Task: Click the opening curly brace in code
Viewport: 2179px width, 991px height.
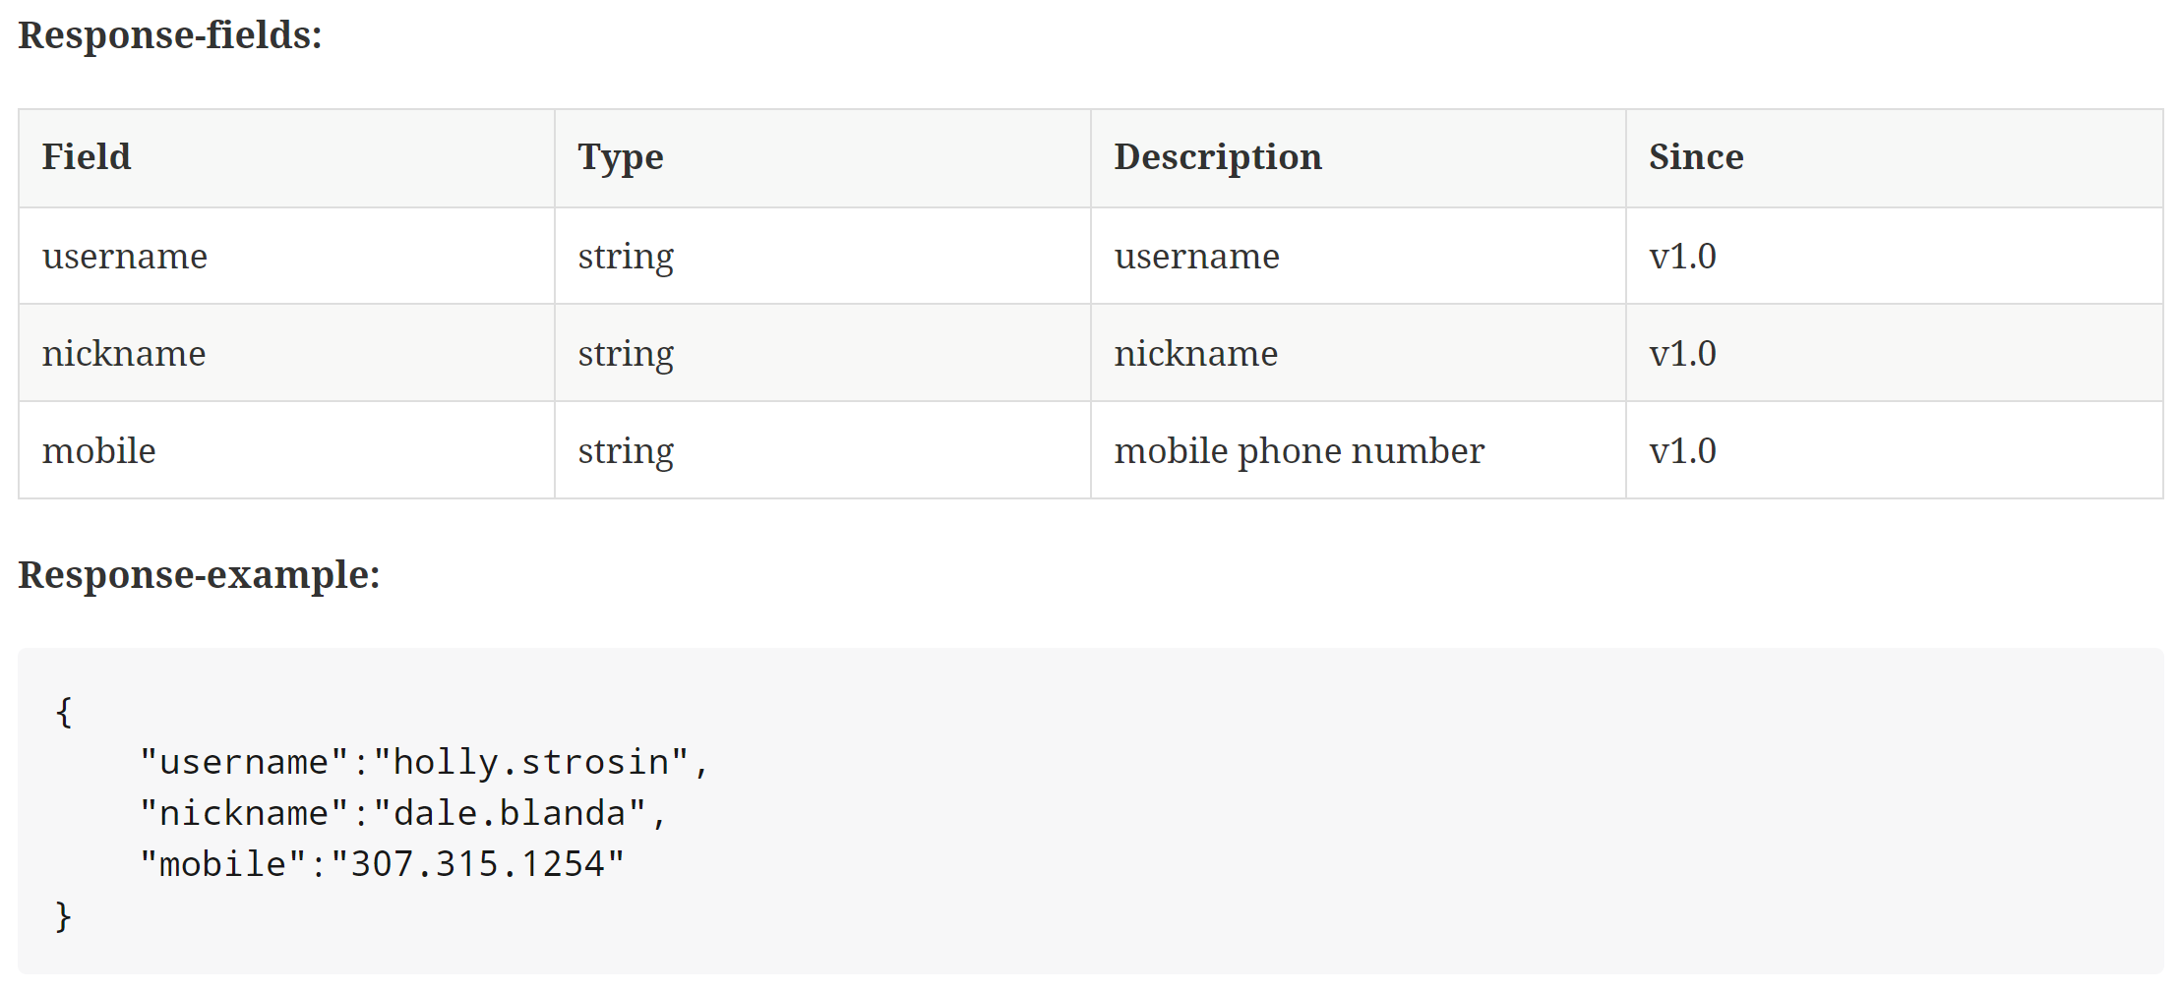Action: 64,712
